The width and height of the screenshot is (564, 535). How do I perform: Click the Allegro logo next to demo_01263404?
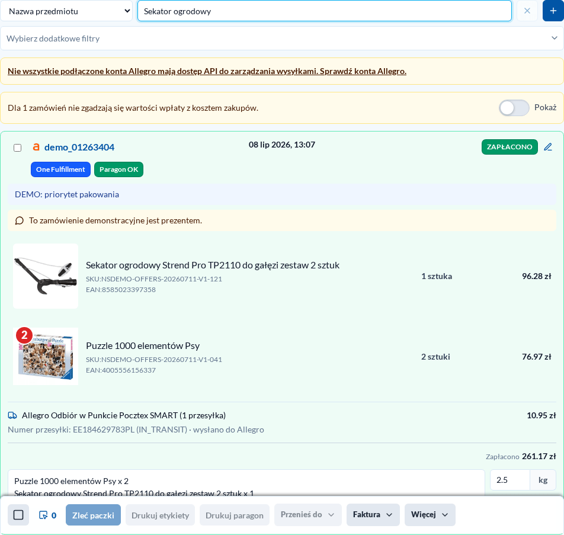[36, 147]
